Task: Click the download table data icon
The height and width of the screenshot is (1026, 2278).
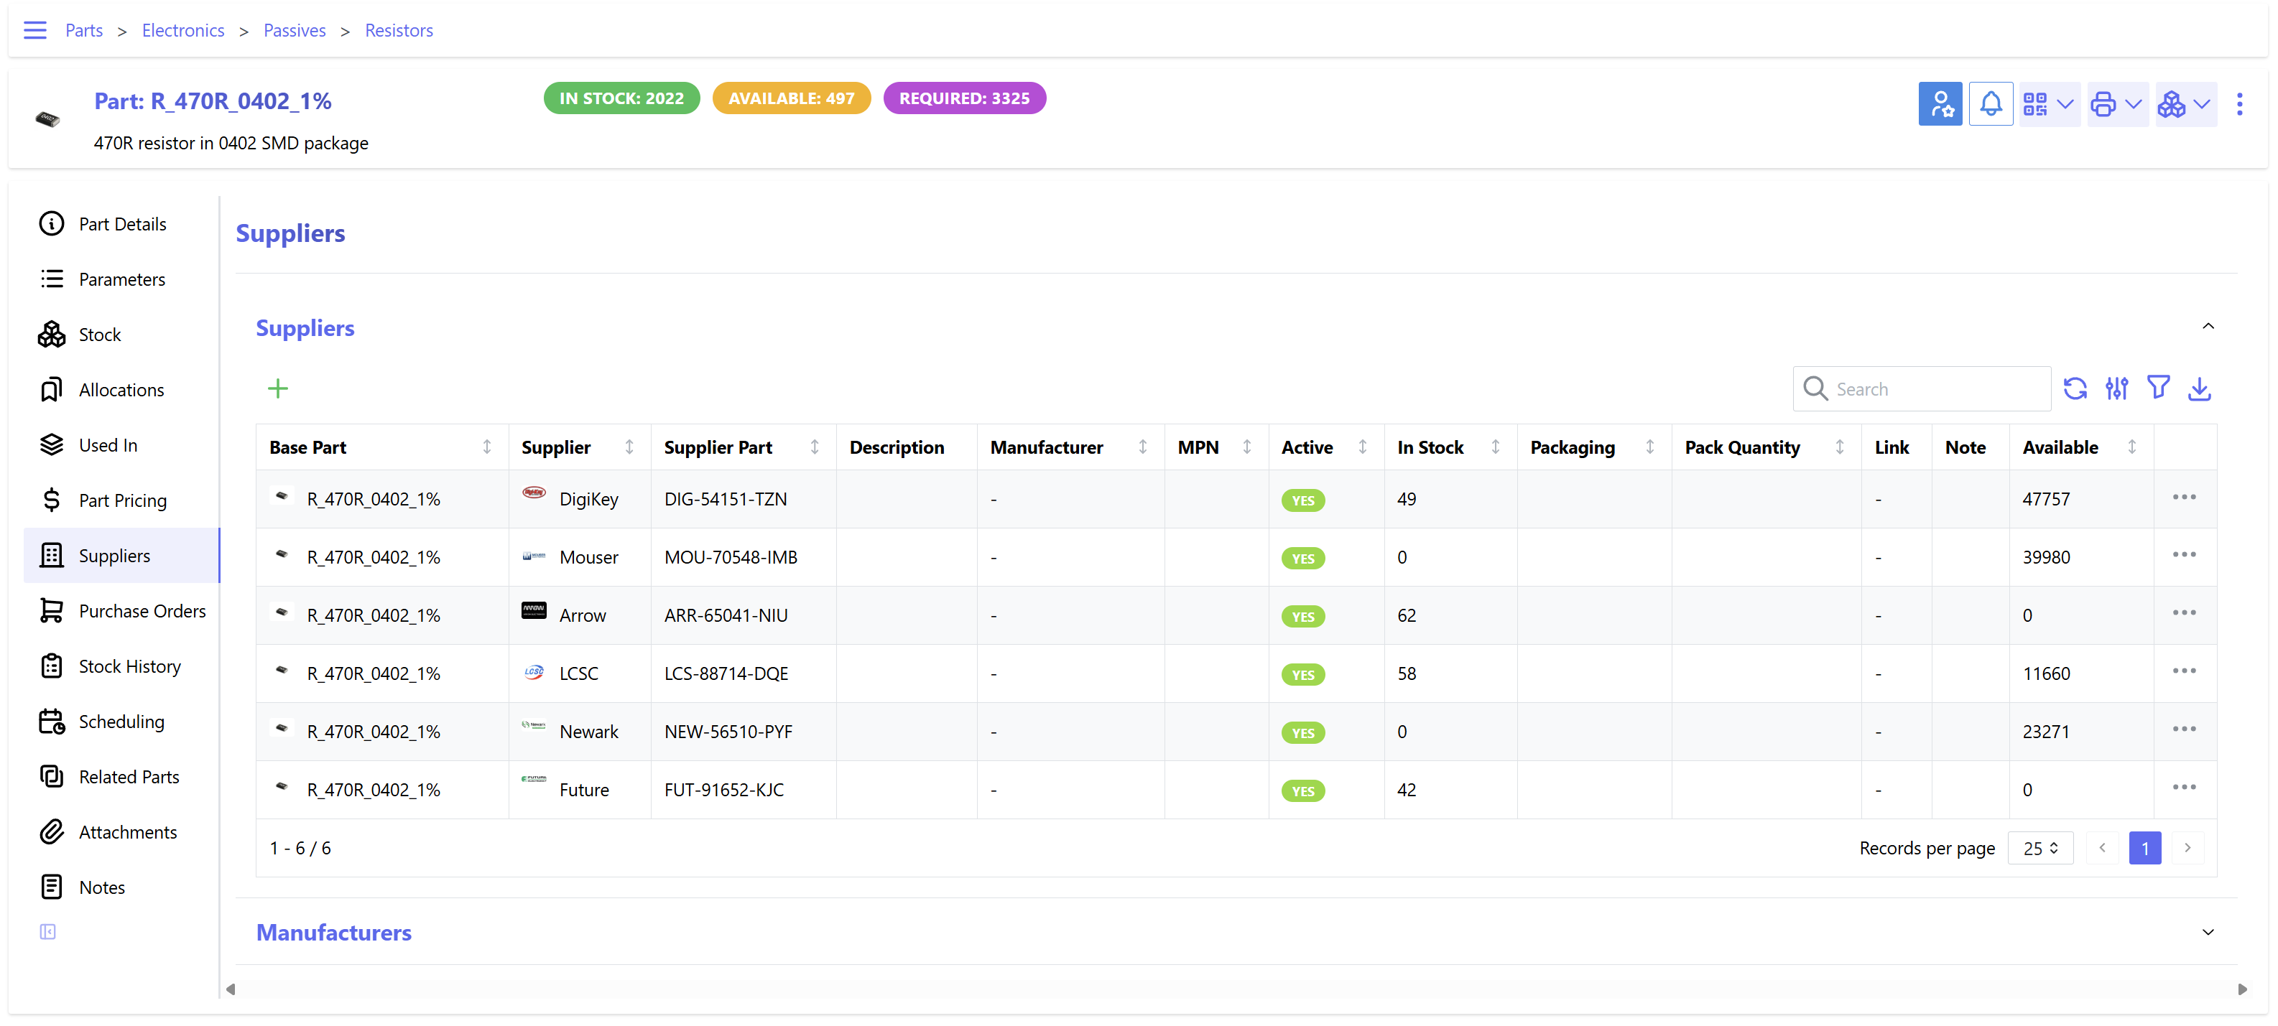Action: tap(2199, 389)
